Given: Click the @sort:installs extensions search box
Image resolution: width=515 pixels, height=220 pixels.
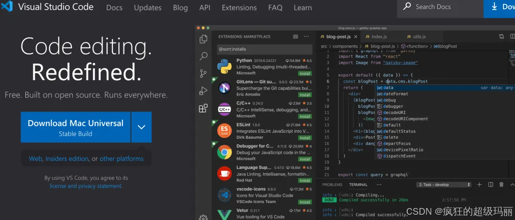Looking at the screenshot, I should tap(265, 49).
